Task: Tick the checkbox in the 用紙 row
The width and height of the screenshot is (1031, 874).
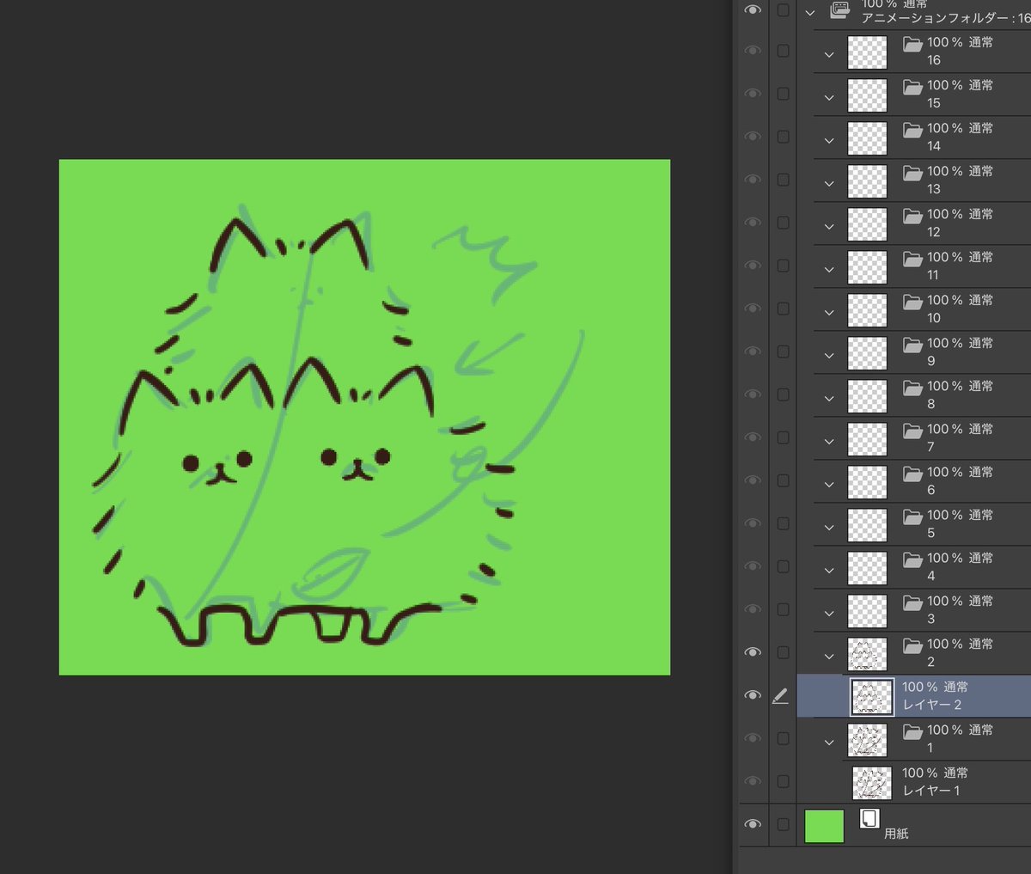Action: [x=783, y=824]
